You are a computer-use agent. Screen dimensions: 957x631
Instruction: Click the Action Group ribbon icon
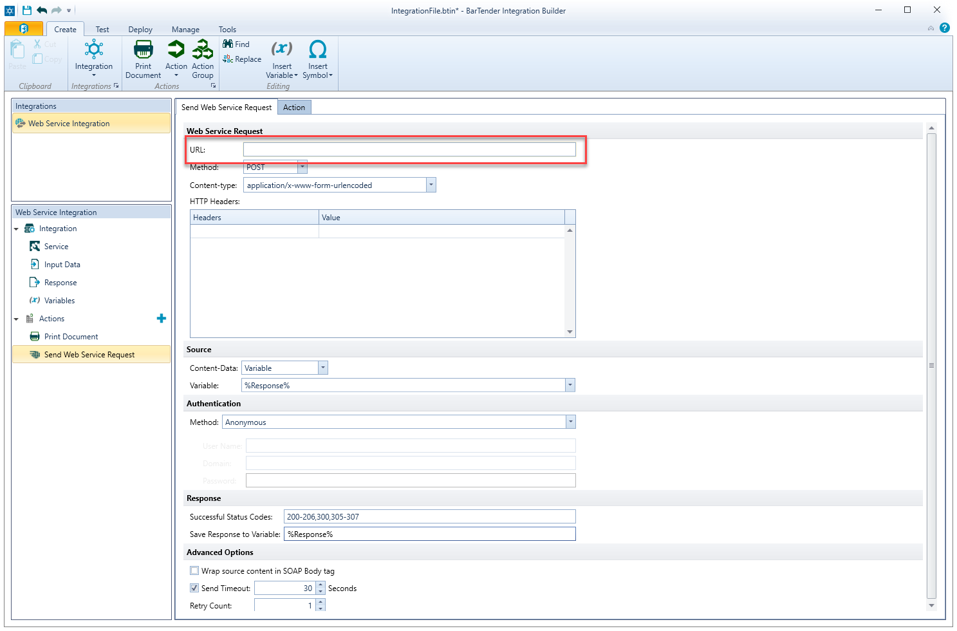[203, 49]
